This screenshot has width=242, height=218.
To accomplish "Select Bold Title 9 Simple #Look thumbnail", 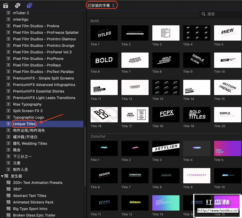I will pyautogui.click(x=197, y=60).
